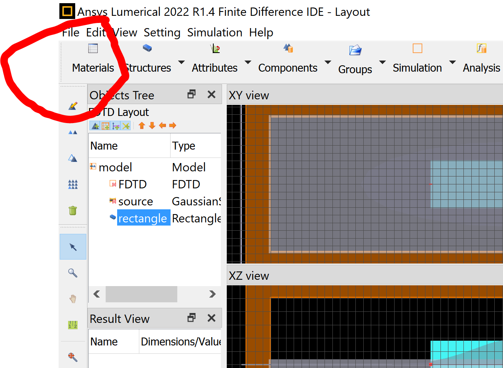Open the File menu
This screenshot has width=503, height=368.
click(71, 32)
